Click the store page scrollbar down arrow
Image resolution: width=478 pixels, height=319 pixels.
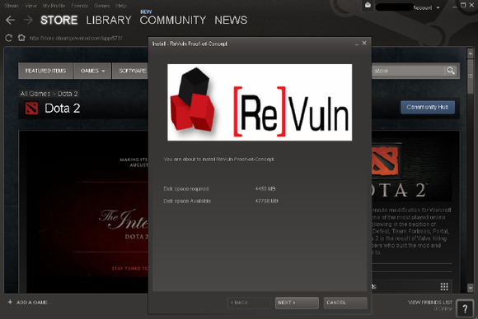(470, 288)
